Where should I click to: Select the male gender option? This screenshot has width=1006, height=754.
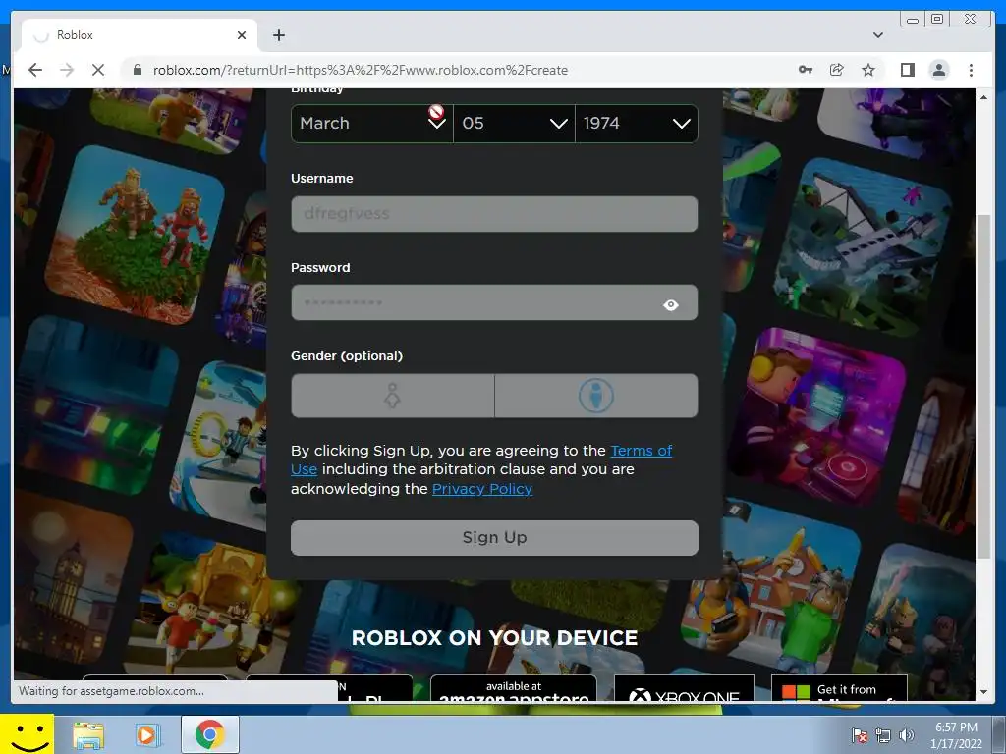click(596, 396)
